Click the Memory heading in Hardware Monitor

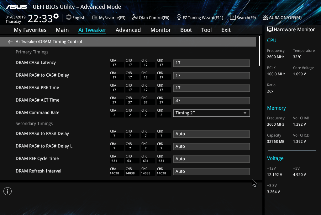tap(276, 108)
